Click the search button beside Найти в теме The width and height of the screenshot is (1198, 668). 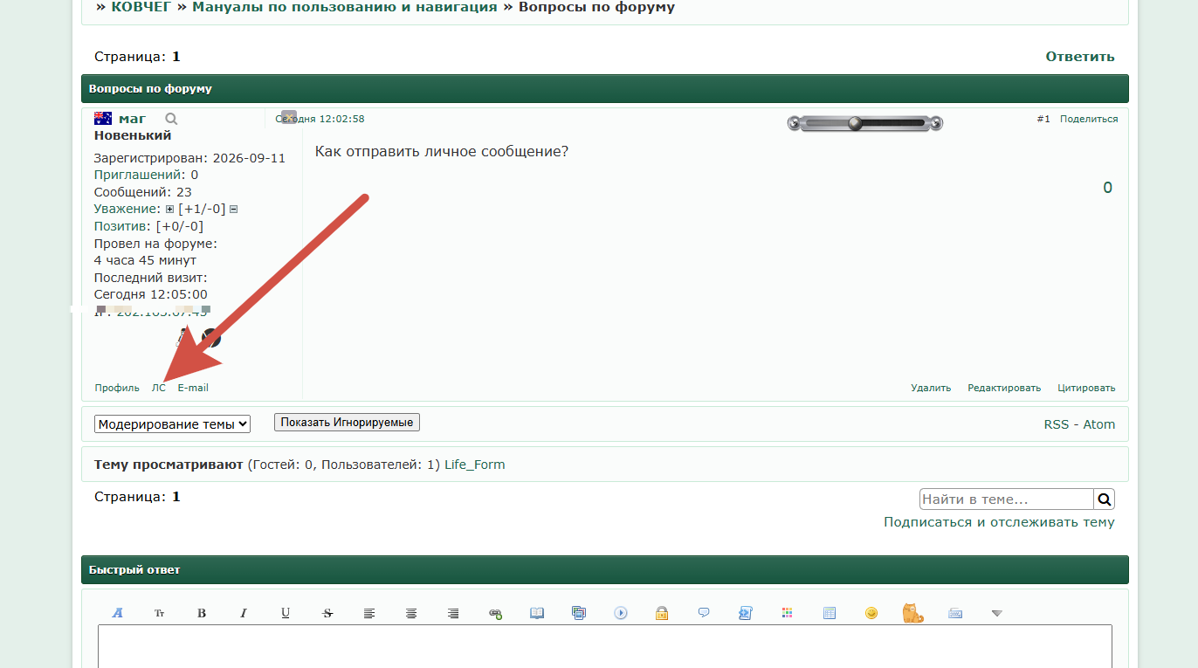click(x=1105, y=499)
